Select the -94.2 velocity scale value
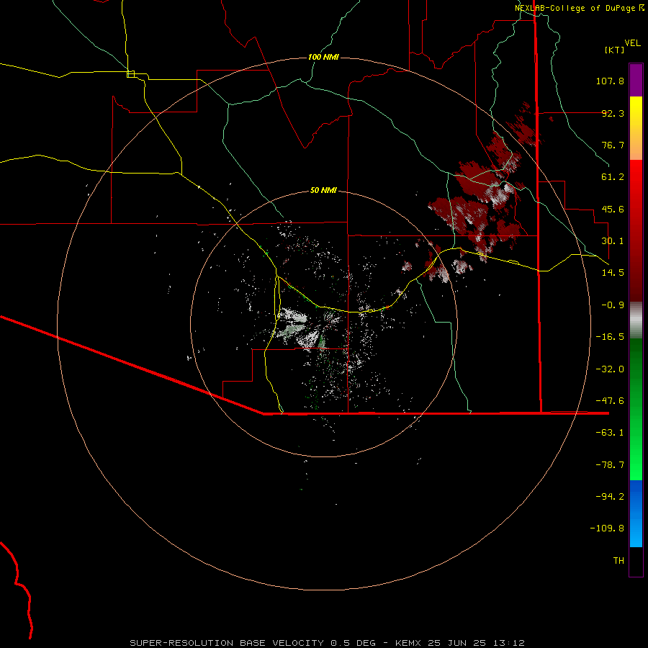Screen dimensions: 648x648 pyautogui.click(x=610, y=497)
